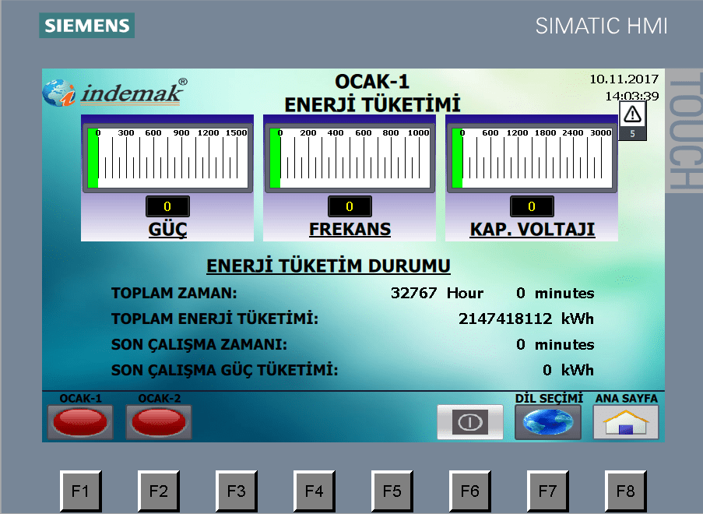The width and height of the screenshot is (703, 514).
Task: Tap the F1 function key
Action: (81, 491)
